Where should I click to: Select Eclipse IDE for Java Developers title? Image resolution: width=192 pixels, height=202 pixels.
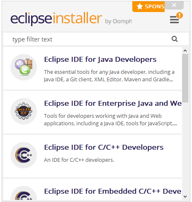[100, 59]
